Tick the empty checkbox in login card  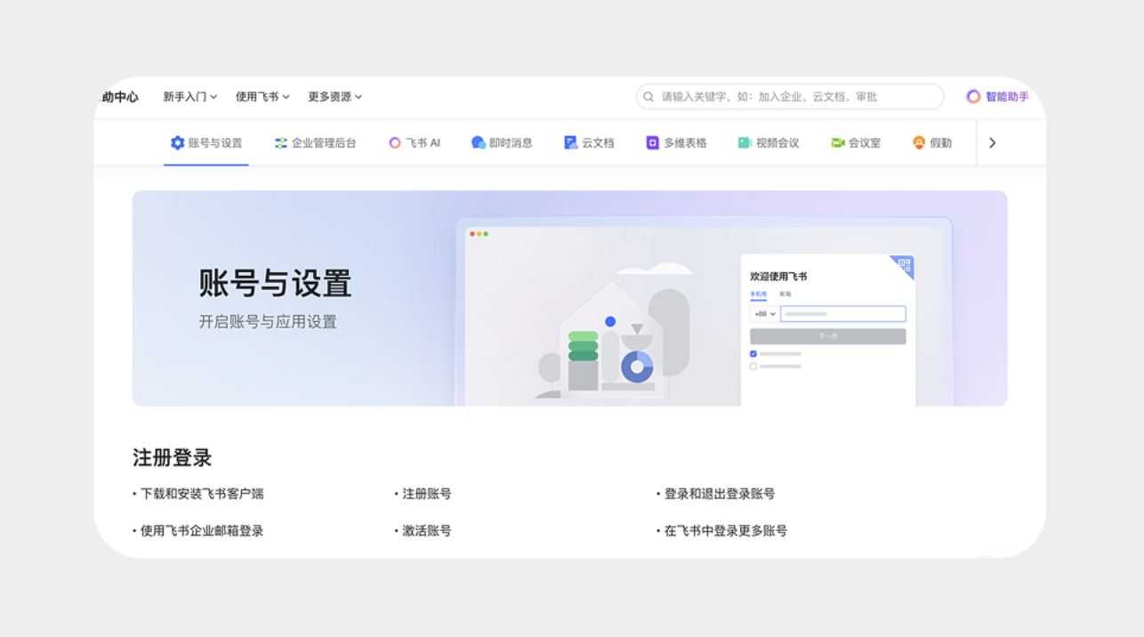tap(753, 367)
